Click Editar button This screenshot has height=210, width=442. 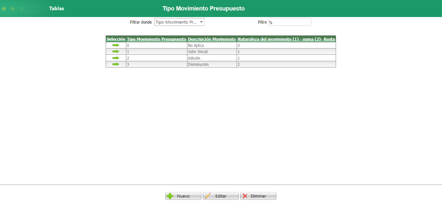click(x=221, y=196)
